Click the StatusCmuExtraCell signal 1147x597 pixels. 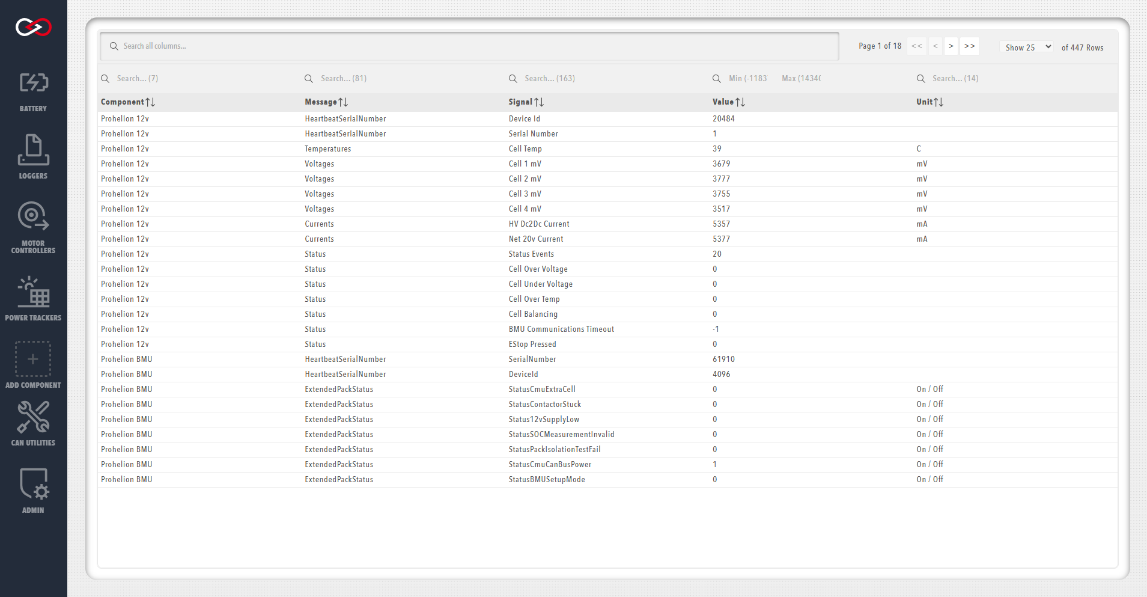542,390
